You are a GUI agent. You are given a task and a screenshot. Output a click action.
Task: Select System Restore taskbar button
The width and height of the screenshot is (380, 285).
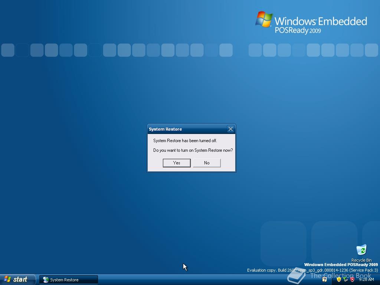click(69, 280)
